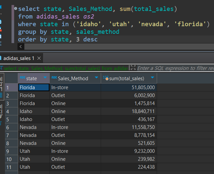Select the 18,840,711 sales value
The width and height of the screenshot is (214, 174).
[129, 111]
